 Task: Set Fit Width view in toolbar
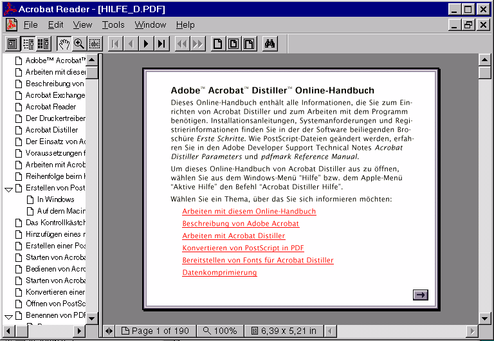tap(248, 44)
